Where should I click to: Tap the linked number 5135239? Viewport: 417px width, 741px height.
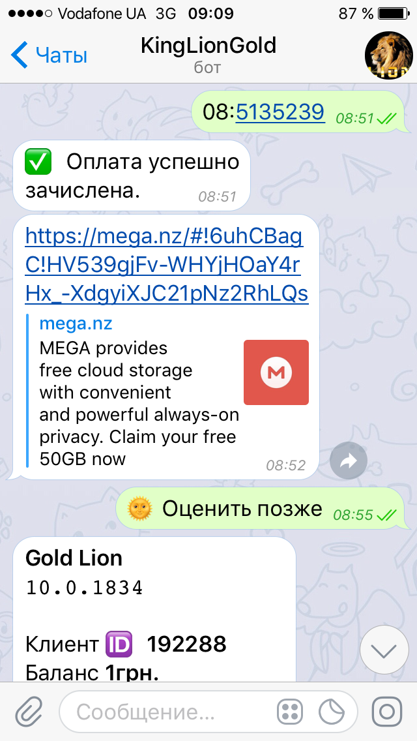tap(280, 112)
